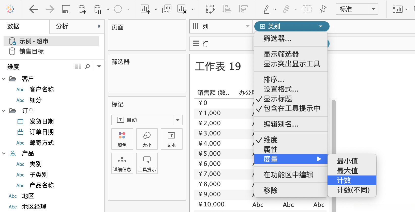Toggle 包含在工具提示中 option
Image resolution: width=415 pixels, height=212 pixels.
(x=291, y=108)
